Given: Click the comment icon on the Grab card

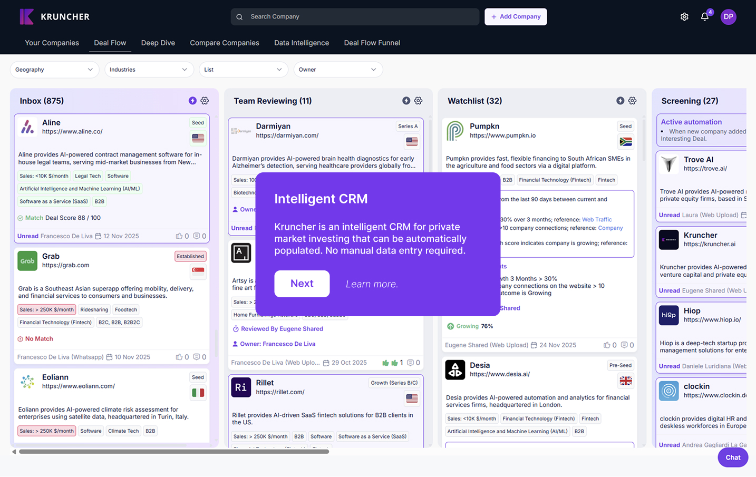Looking at the screenshot, I should [x=198, y=357].
